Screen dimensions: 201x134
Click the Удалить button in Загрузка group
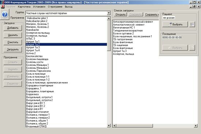(13, 35)
